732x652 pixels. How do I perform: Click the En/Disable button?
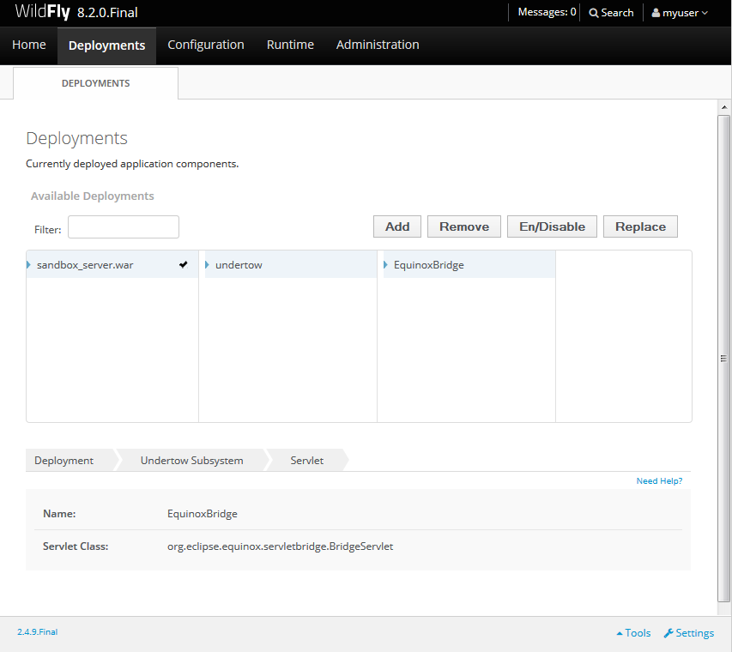(x=553, y=226)
